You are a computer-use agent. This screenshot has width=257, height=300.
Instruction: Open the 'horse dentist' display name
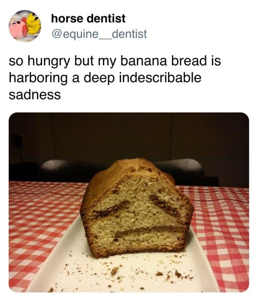[88, 18]
